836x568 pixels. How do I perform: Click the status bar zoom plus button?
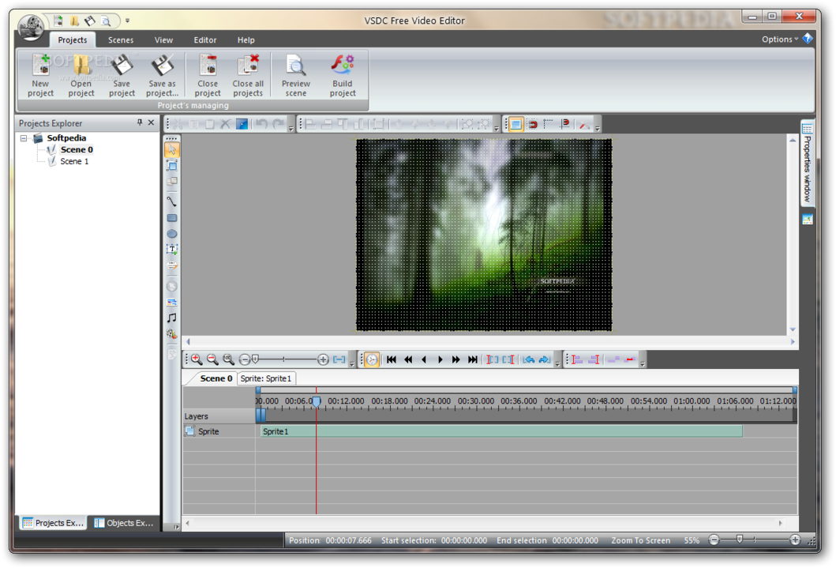[x=795, y=540]
